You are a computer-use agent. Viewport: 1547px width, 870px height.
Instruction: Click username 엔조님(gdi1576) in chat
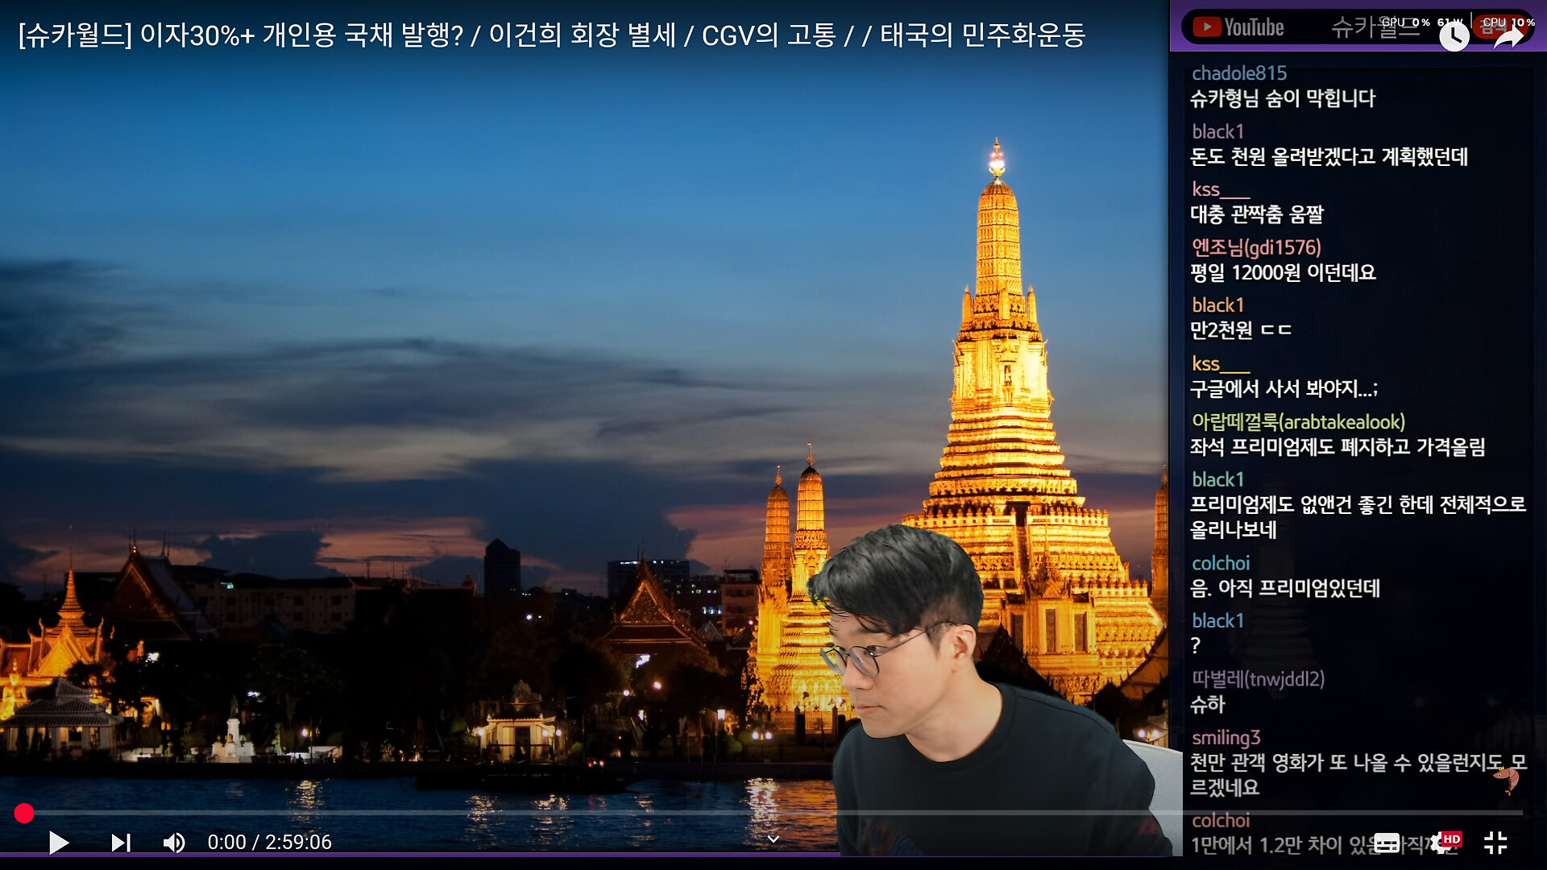coord(1256,247)
